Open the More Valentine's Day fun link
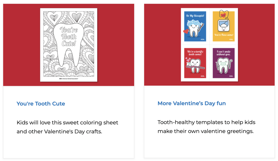The image size is (278, 161). tap(192, 103)
